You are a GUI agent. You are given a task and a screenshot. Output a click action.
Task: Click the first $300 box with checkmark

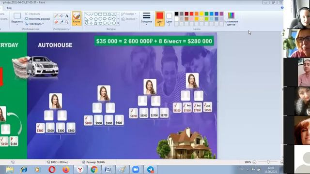40,128
